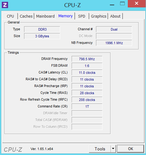Click the Tools button
This screenshot has height=155, width=146.
click(x=100, y=149)
